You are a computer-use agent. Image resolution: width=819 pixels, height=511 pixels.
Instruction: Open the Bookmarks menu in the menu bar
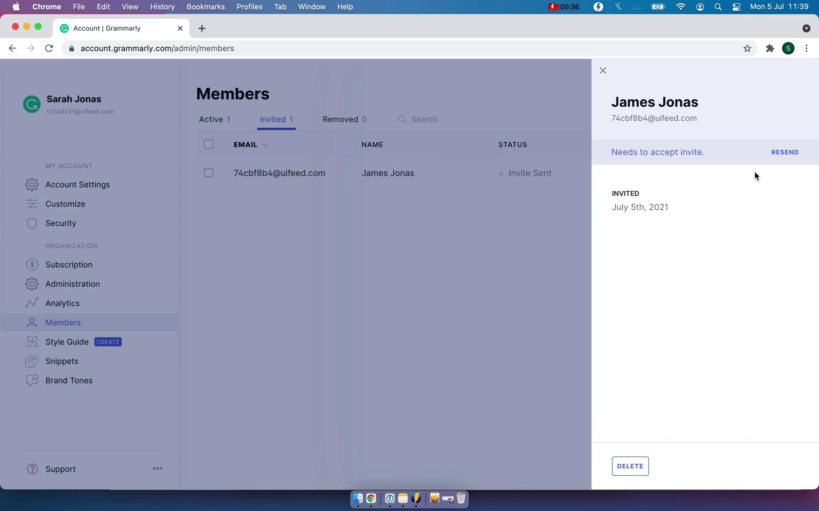click(x=206, y=7)
